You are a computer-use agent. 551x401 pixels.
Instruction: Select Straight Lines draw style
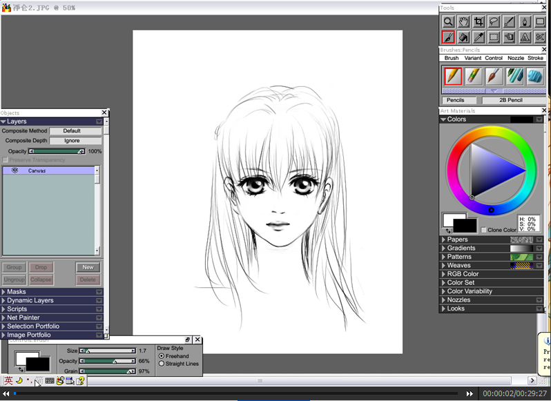pos(162,364)
